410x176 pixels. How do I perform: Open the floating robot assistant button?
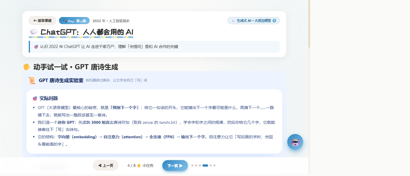click(295, 142)
